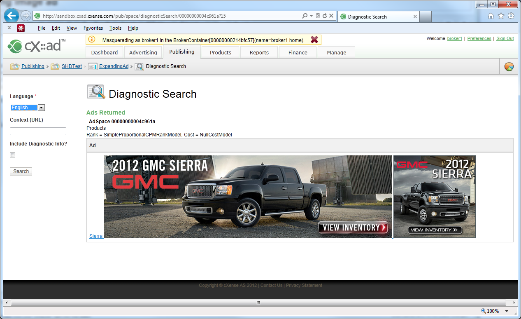The height and width of the screenshot is (319, 521).
Task: Click the Publishing folder breadcrumb icon
Action: tap(15, 66)
